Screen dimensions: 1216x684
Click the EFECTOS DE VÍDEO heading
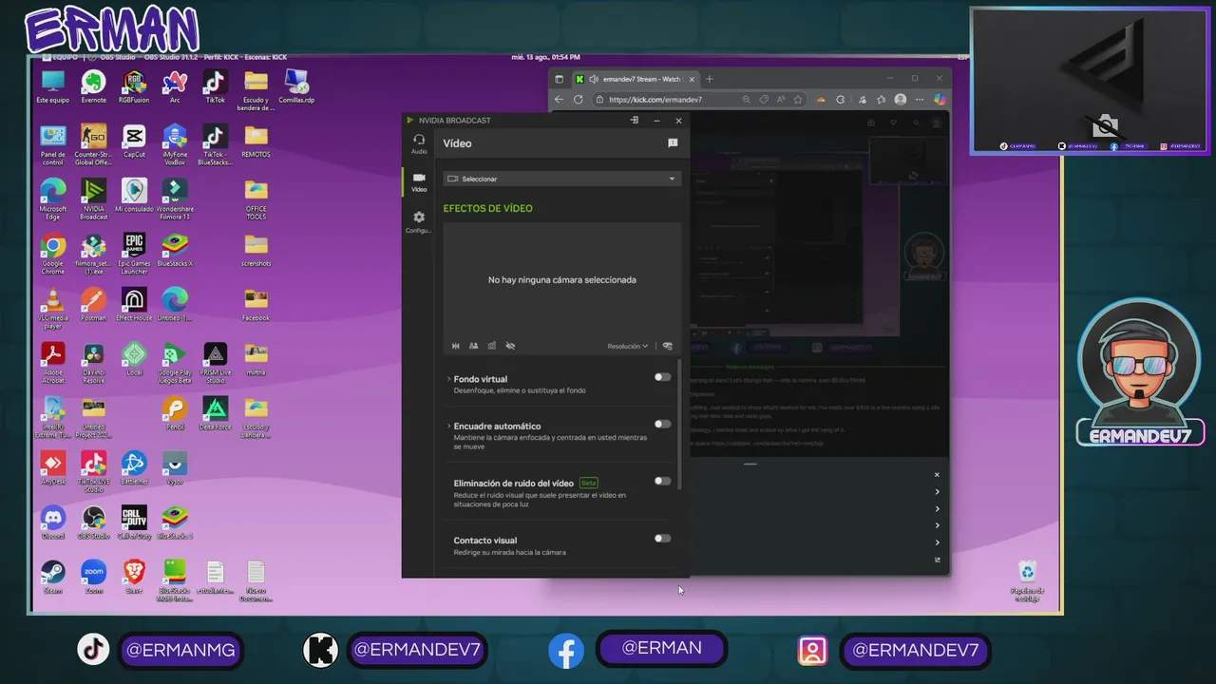(x=487, y=208)
